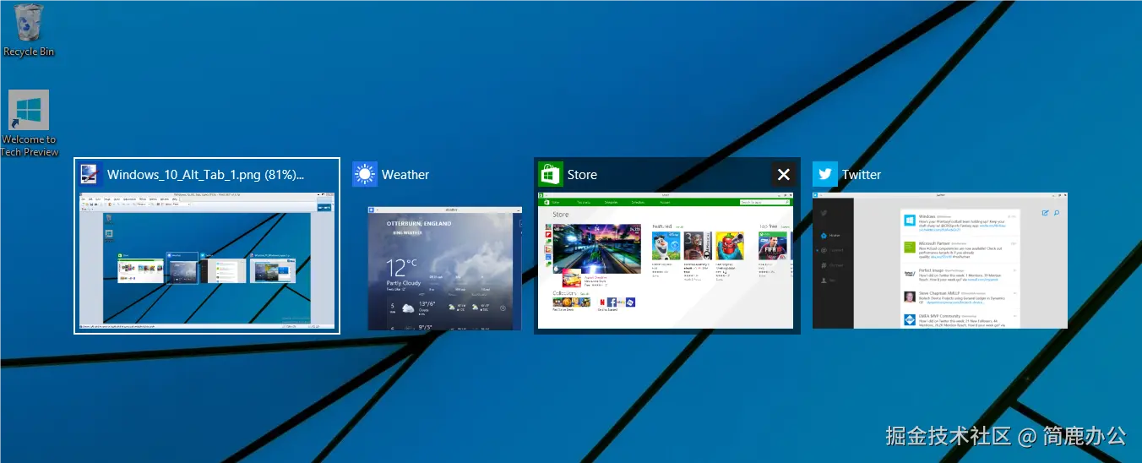Click the "Store" title text
The height and width of the screenshot is (463, 1142).
coord(582,175)
